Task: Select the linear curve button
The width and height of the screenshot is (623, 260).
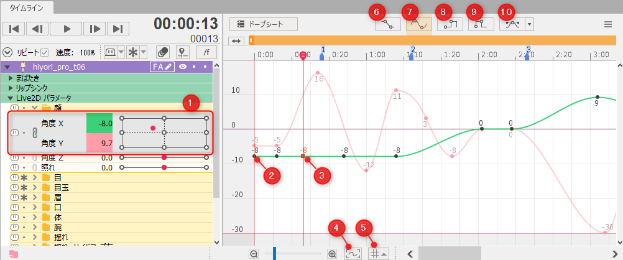Action: point(388,25)
